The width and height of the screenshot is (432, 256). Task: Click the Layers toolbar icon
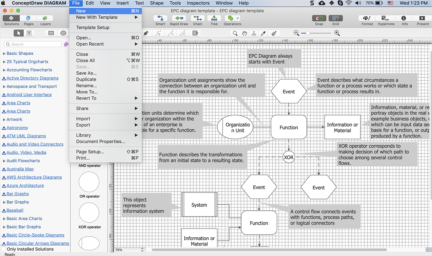[x=45, y=18]
